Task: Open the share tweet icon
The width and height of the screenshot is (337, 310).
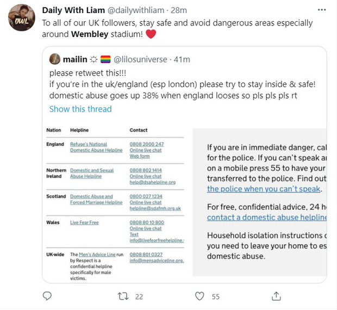Action: [276, 296]
